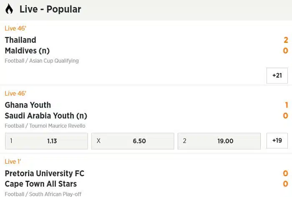Expand +19 more markets for Ghana Youth match

pyautogui.click(x=277, y=140)
